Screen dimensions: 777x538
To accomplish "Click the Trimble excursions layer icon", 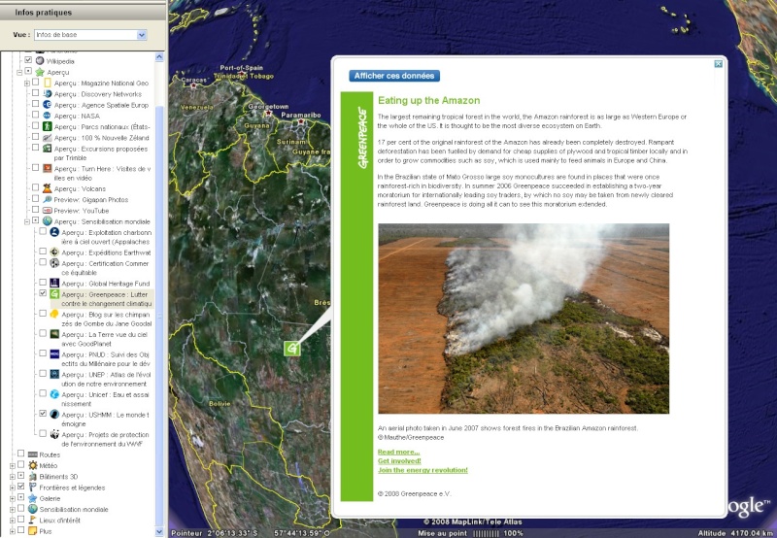I will [47, 149].
